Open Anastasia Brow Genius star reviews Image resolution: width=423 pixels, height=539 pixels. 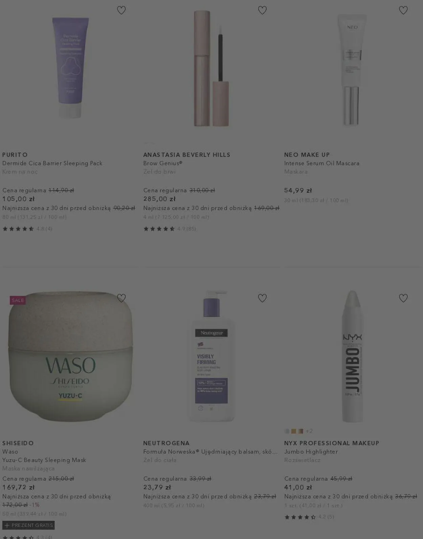170,229
